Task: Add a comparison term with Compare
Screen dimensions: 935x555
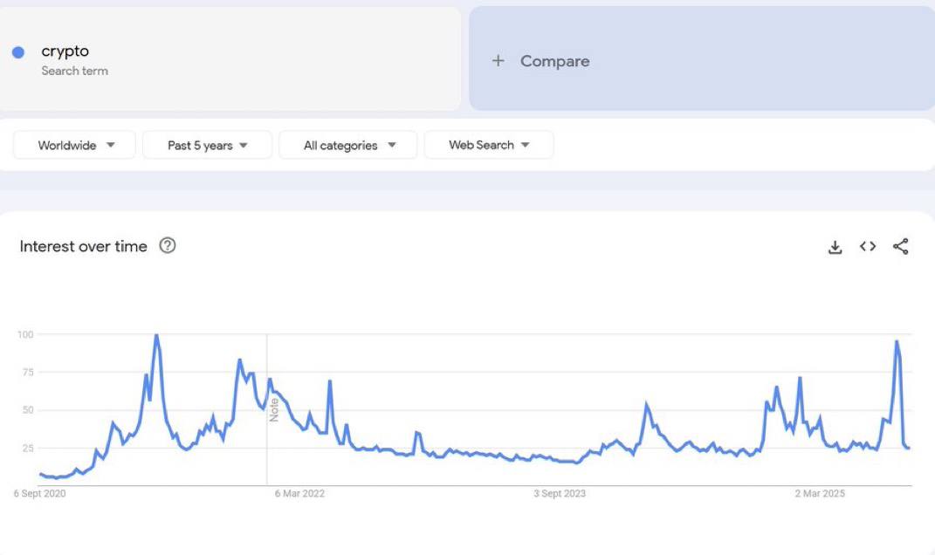Action: (702, 58)
